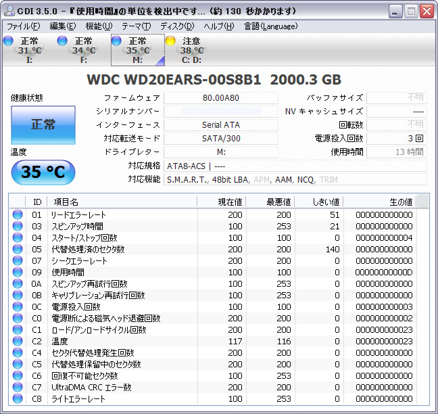The image size is (438, 414).
Task: Click status orb for C2 温度 row
Action: tap(18, 341)
